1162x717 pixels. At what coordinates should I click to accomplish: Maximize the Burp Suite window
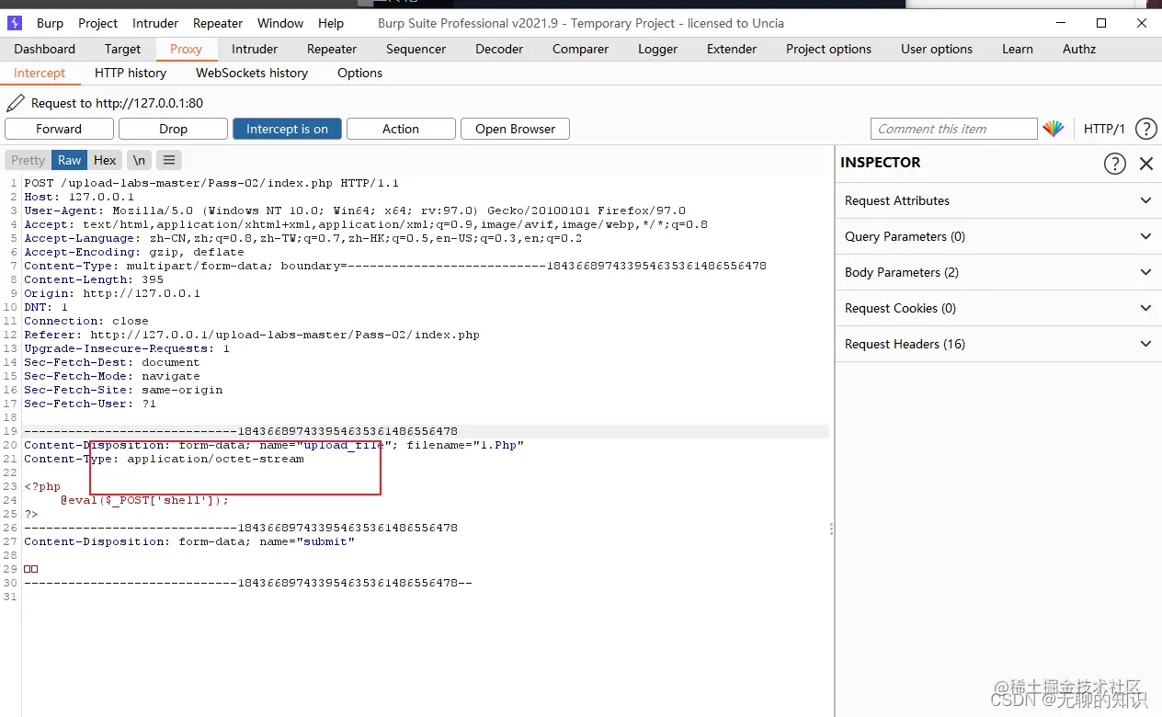coord(1100,23)
